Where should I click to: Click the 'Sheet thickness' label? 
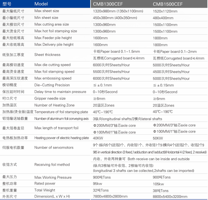47,55
